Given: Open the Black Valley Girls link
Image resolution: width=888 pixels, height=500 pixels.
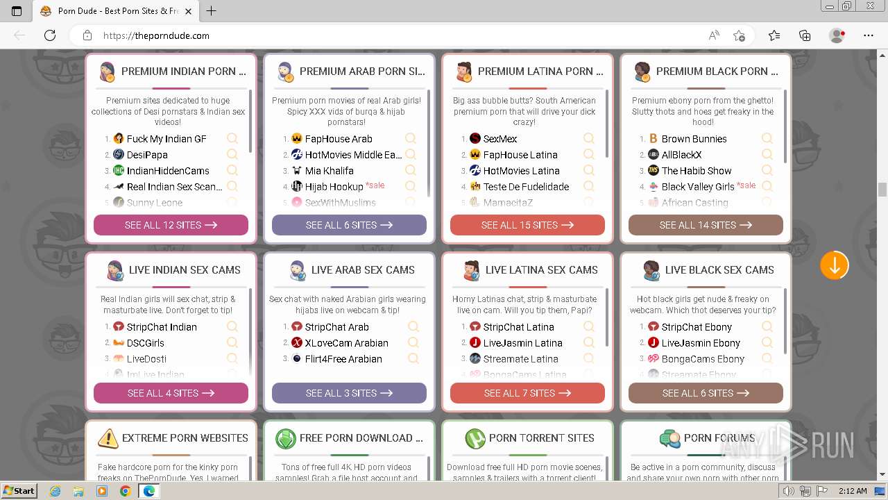Looking at the screenshot, I should pos(698,187).
